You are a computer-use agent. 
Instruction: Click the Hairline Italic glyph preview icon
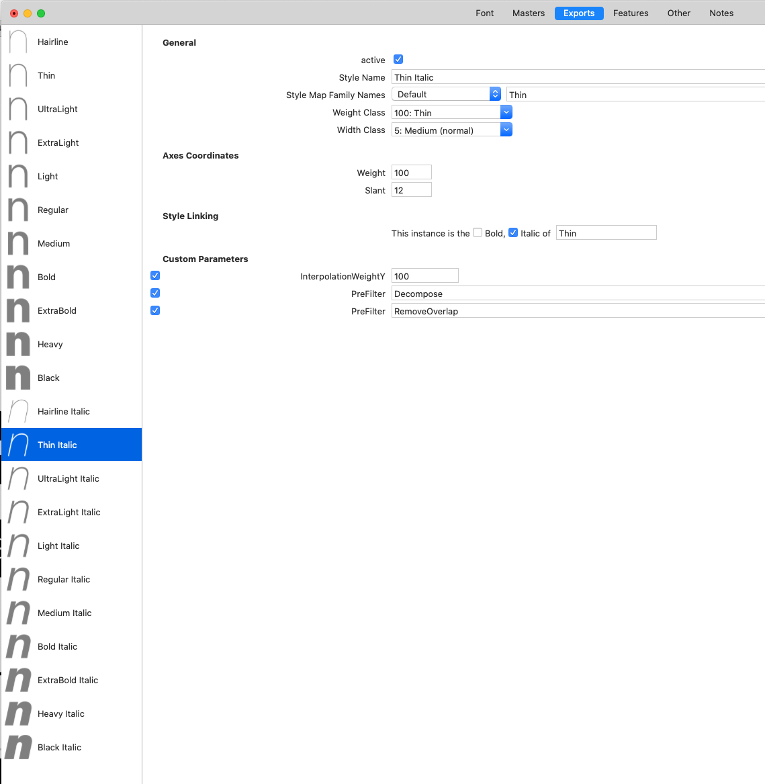[18, 411]
